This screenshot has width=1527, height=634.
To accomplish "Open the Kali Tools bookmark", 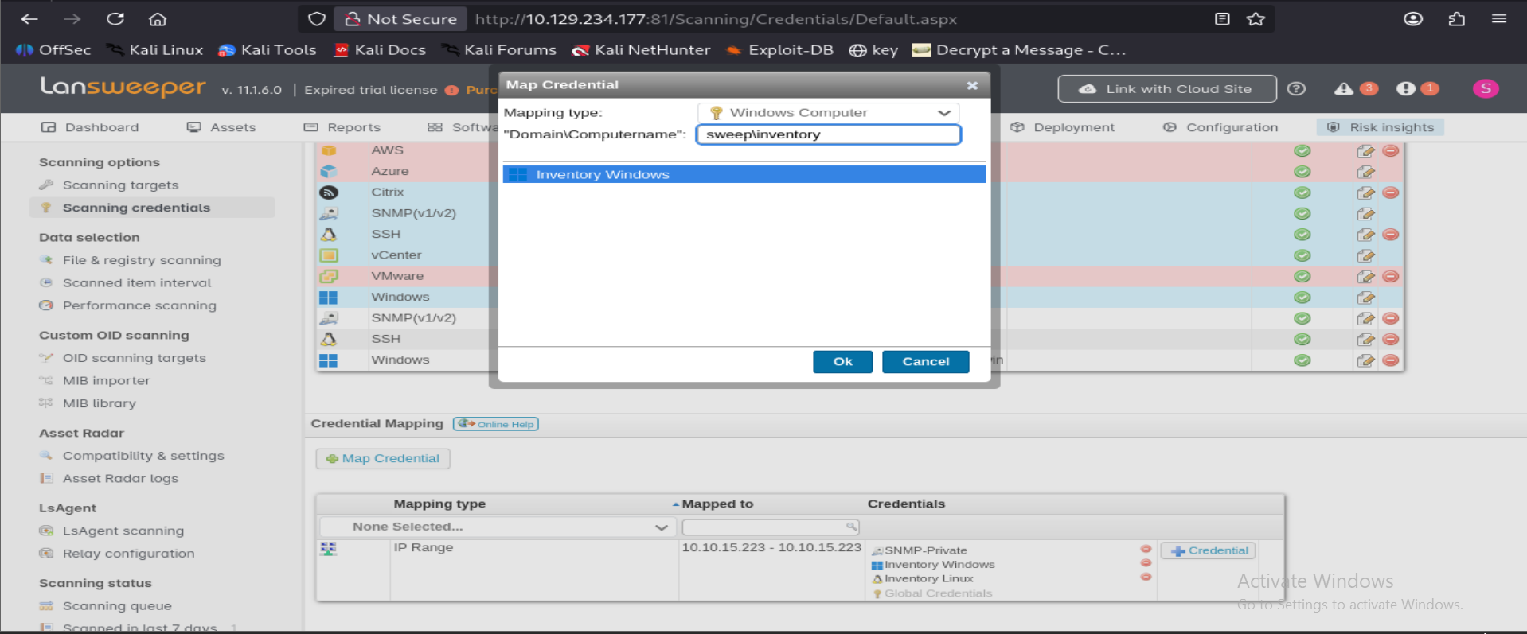I will point(268,50).
